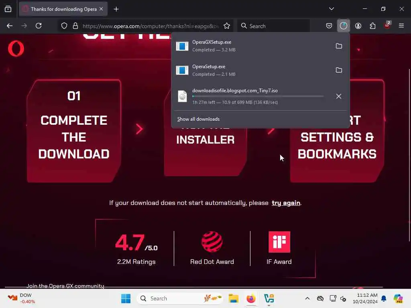Screen dimensions: 411x308
Task: Click the iF Award logo
Action: (279, 242)
